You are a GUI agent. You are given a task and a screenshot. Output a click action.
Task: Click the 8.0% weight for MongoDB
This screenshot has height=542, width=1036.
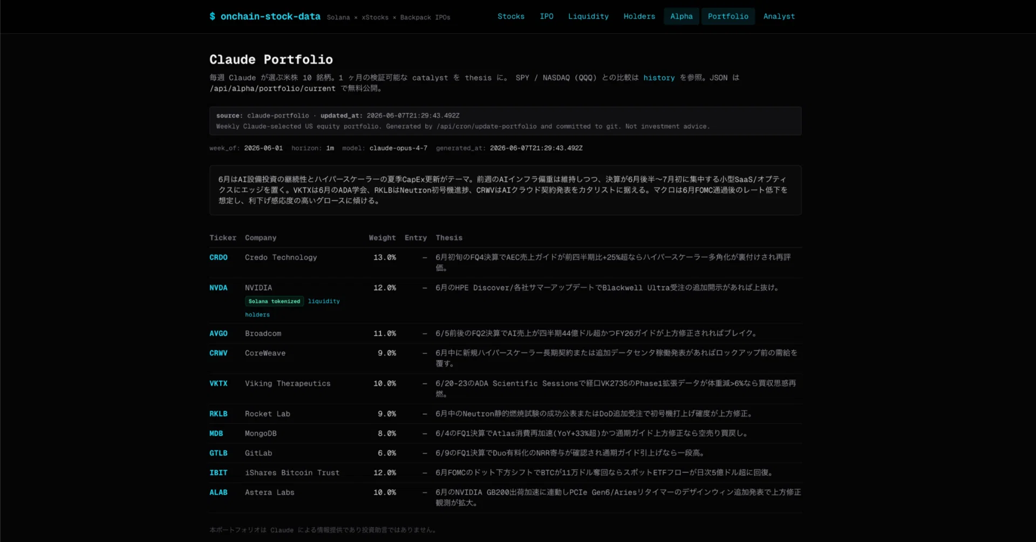(x=387, y=433)
